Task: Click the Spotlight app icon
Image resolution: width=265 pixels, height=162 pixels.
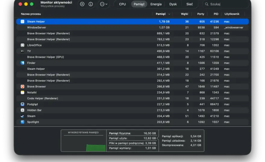Action: (23, 122)
